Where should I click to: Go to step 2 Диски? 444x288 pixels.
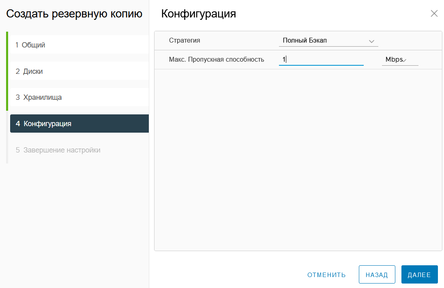pyautogui.click(x=79, y=71)
